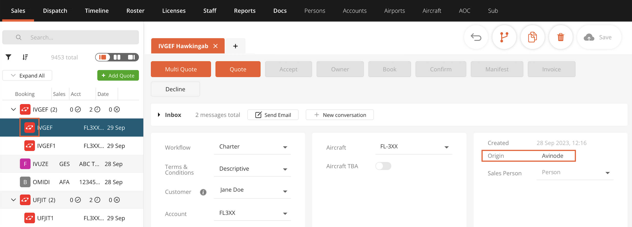The height and width of the screenshot is (227, 632).
Task: Click the pink F icon on IVUZE row
Action: 25,164
